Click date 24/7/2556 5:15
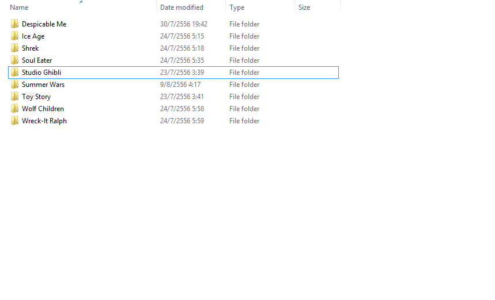 pyautogui.click(x=182, y=36)
